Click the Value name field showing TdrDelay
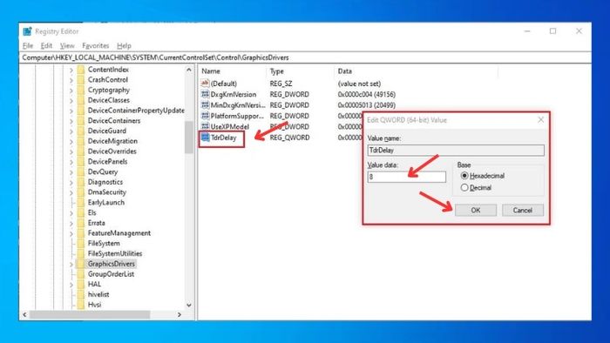610x343 pixels. tap(456, 151)
